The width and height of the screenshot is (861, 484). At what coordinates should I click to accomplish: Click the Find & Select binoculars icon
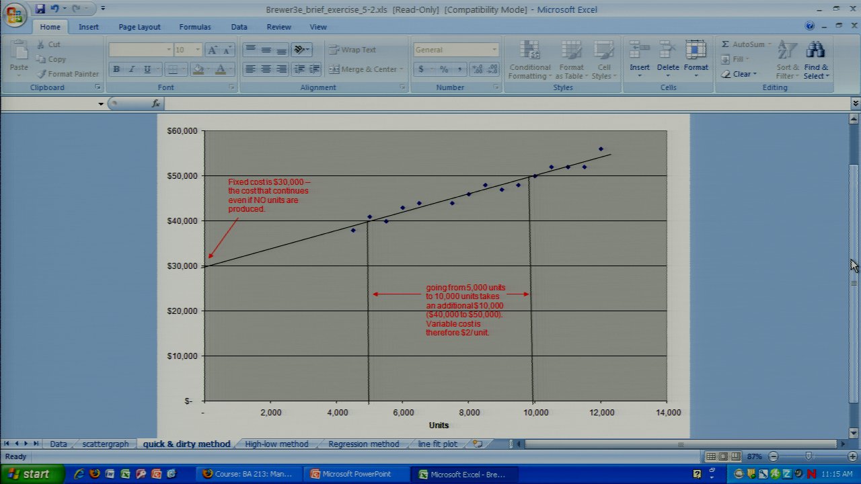pos(815,50)
